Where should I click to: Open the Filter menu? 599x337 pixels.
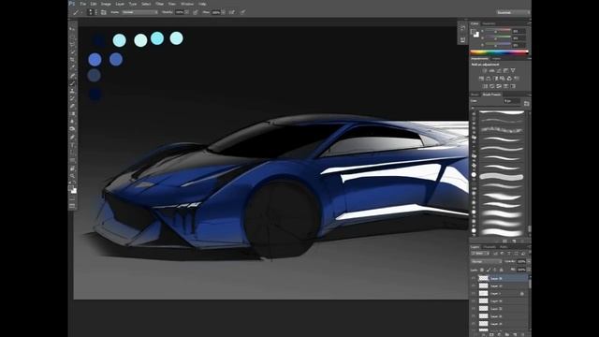tap(159, 4)
